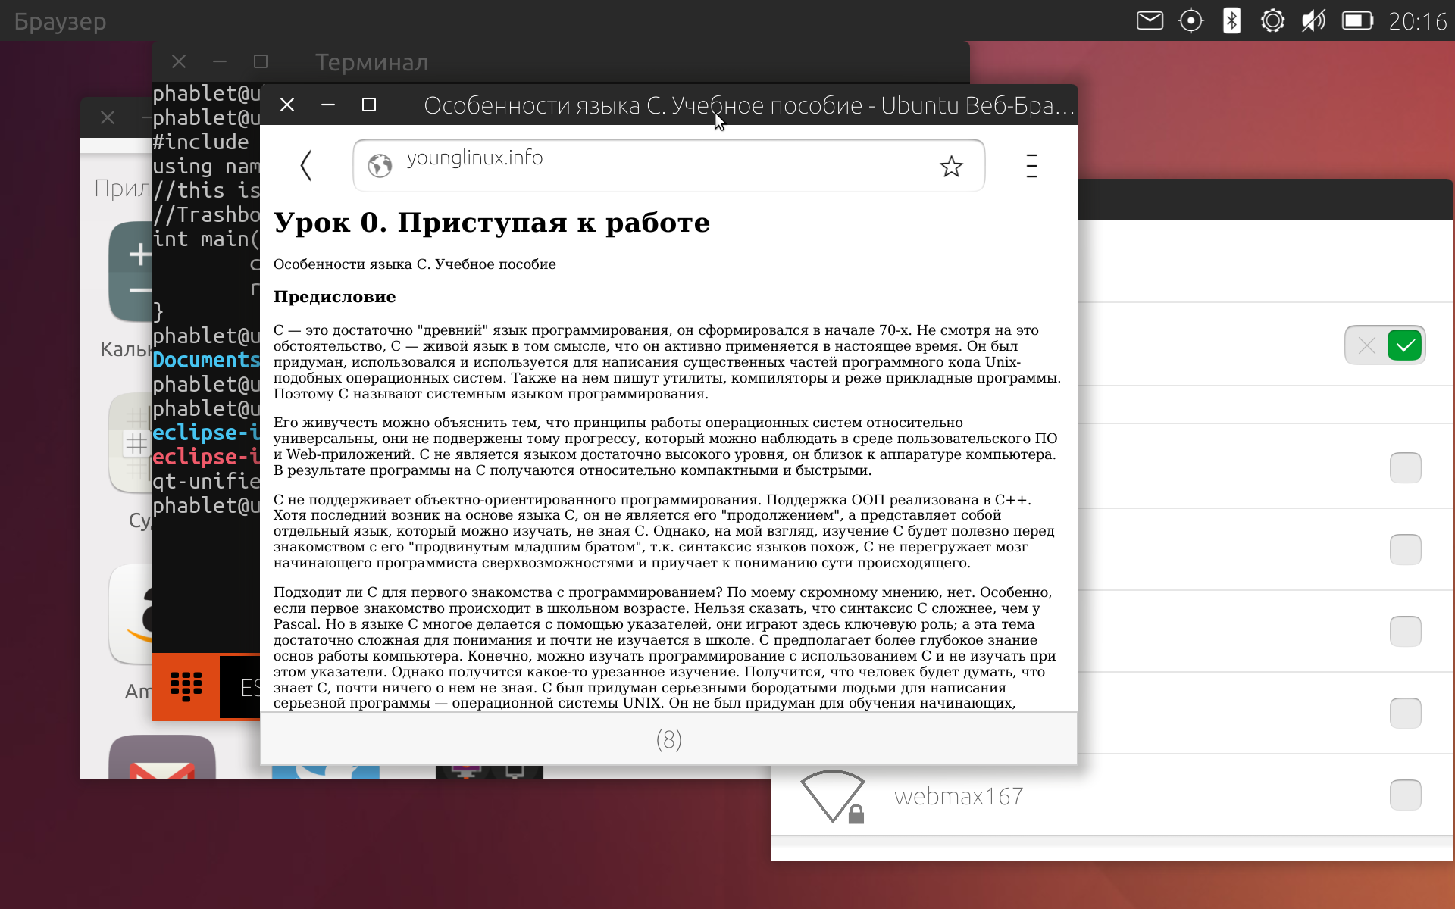Switch to the Терминал window title
The width and height of the screenshot is (1455, 909).
(371, 62)
